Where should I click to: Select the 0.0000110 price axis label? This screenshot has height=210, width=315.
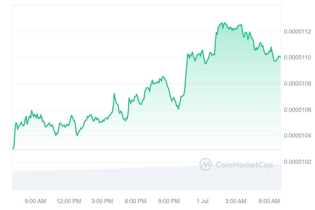pos(297,57)
